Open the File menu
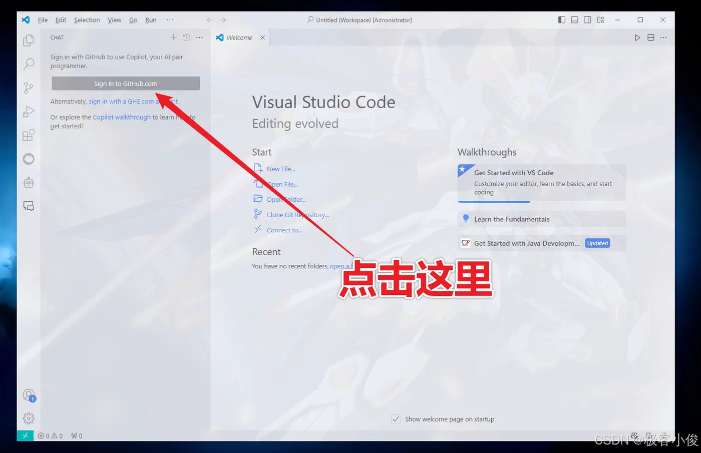 (43, 20)
